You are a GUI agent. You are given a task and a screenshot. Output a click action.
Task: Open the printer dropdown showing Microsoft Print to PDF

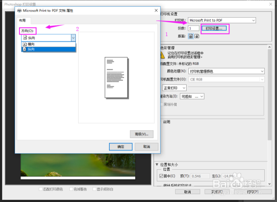point(222,21)
